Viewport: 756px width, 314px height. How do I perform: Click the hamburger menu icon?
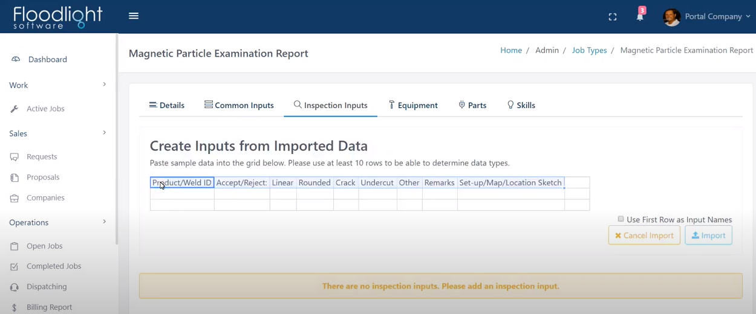click(x=134, y=16)
